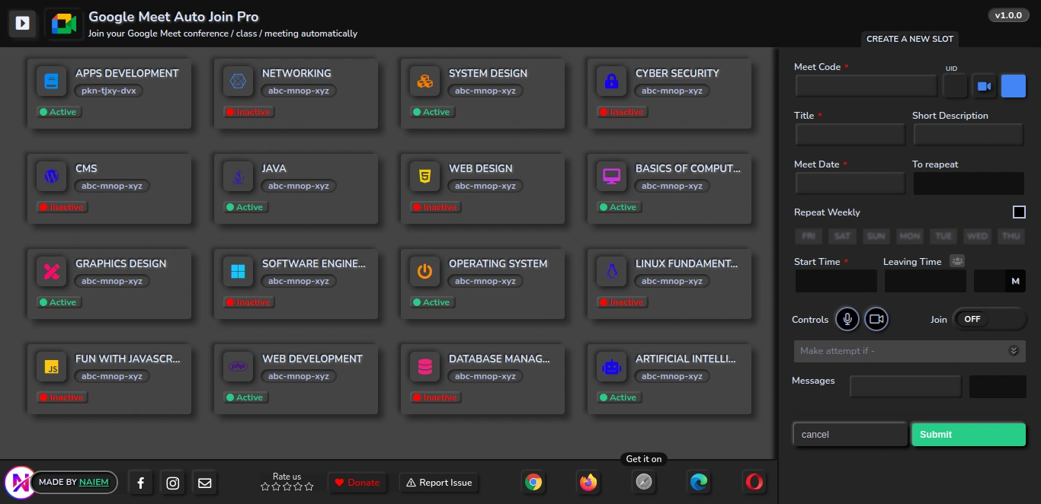Toggle the WED weekday button
This screenshot has height=504, width=1041.
[x=977, y=236]
